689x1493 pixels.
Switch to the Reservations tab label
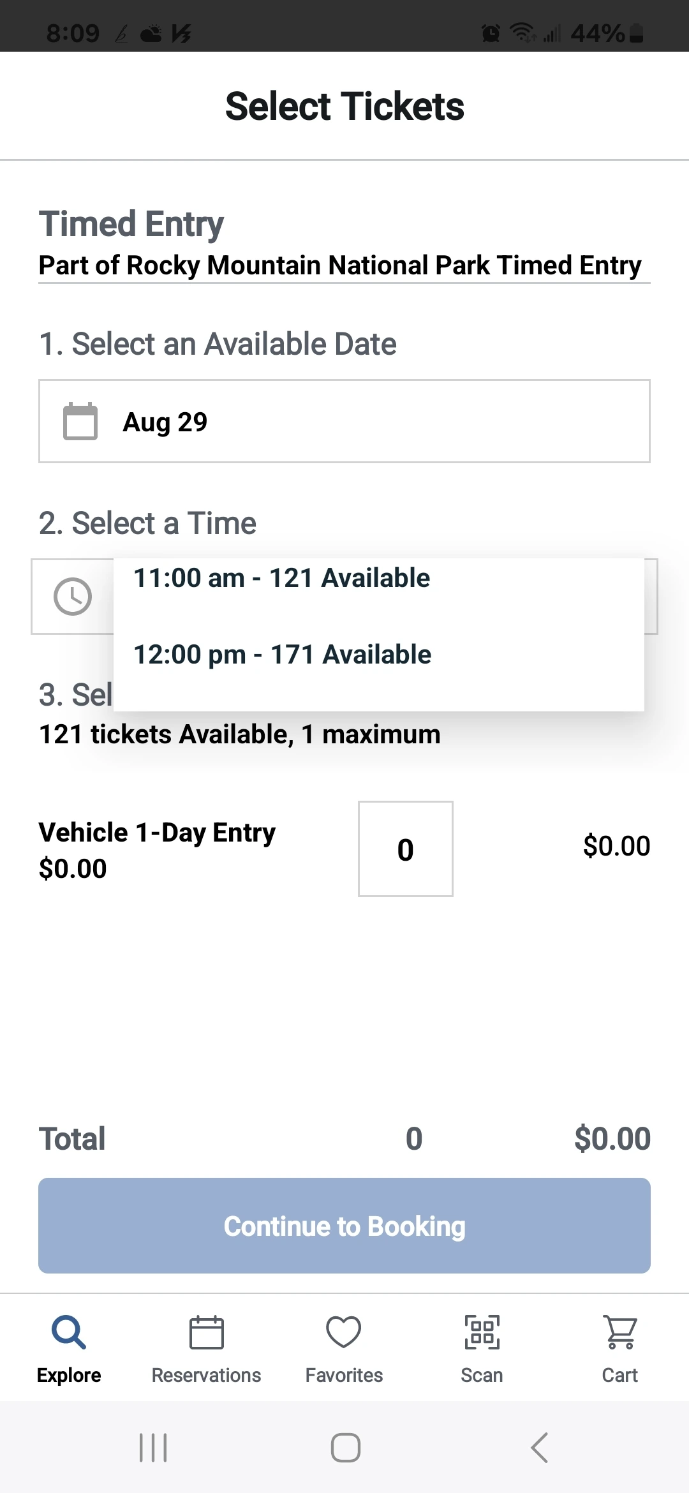206,1375
